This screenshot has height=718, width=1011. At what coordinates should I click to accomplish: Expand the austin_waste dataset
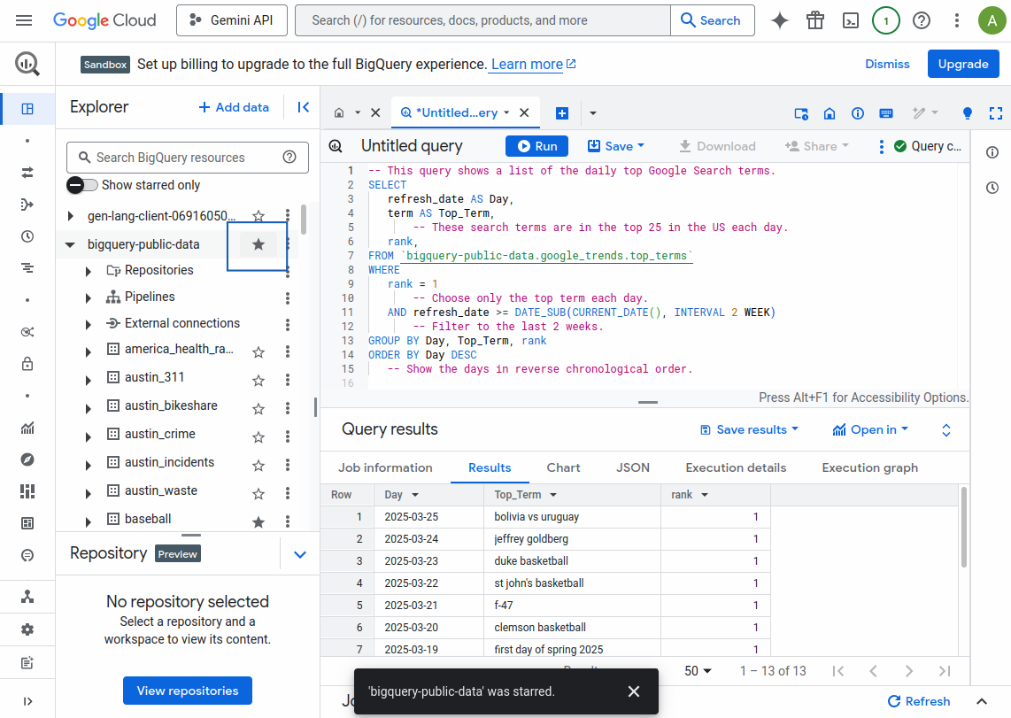pyautogui.click(x=89, y=494)
